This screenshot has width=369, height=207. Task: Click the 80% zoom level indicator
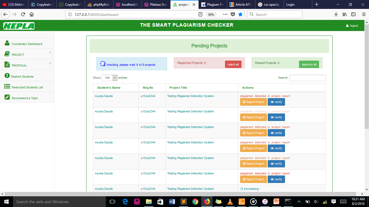pyautogui.click(x=211, y=15)
